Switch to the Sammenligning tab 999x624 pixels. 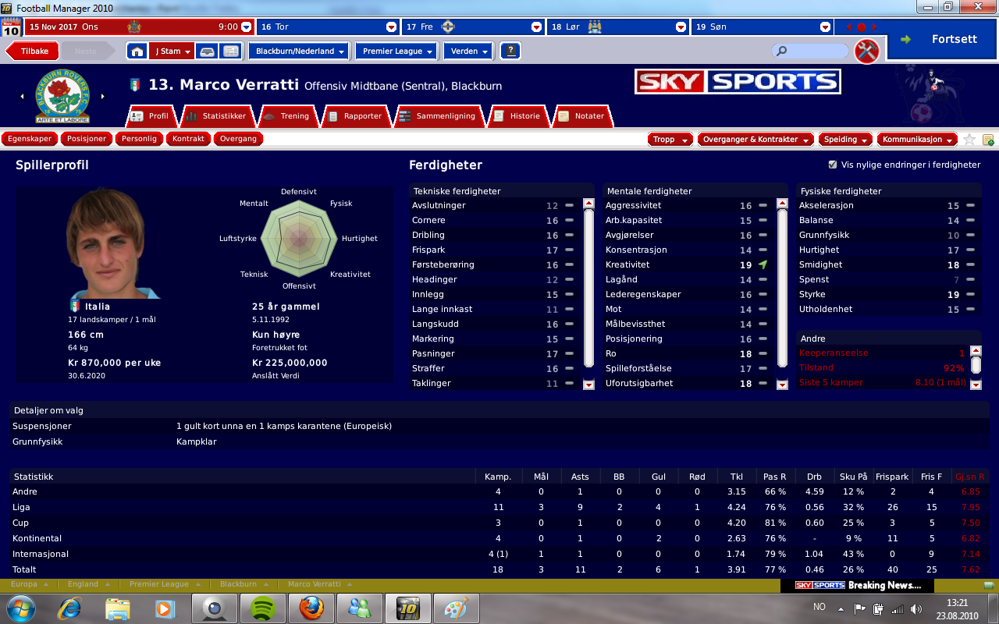pyautogui.click(x=439, y=116)
